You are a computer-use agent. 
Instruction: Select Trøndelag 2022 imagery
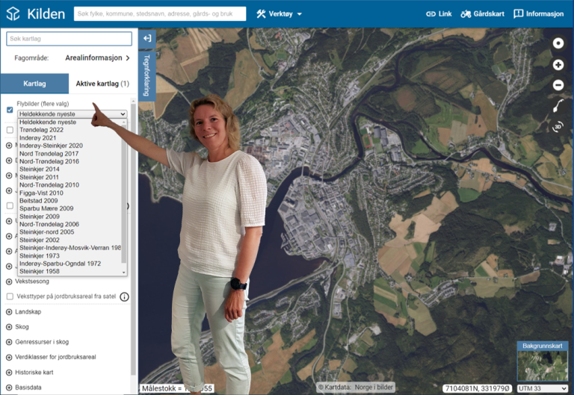pyautogui.click(x=41, y=130)
